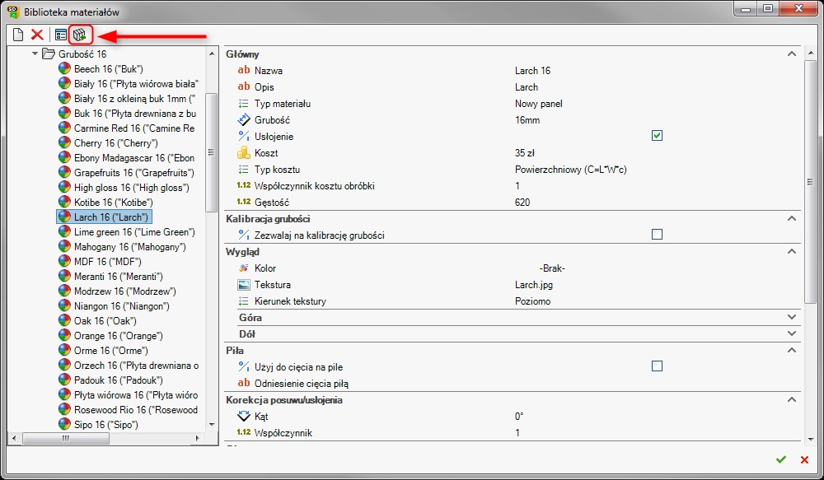Expand the Dół section

point(791,333)
